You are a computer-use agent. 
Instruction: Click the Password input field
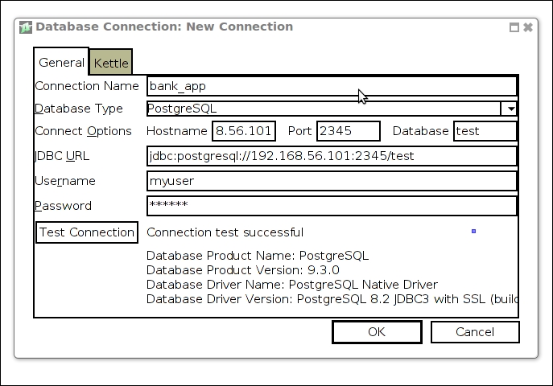[x=332, y=206]
